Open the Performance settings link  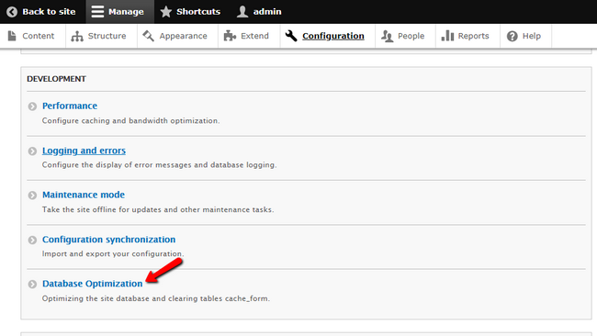[x=70, y=106]
